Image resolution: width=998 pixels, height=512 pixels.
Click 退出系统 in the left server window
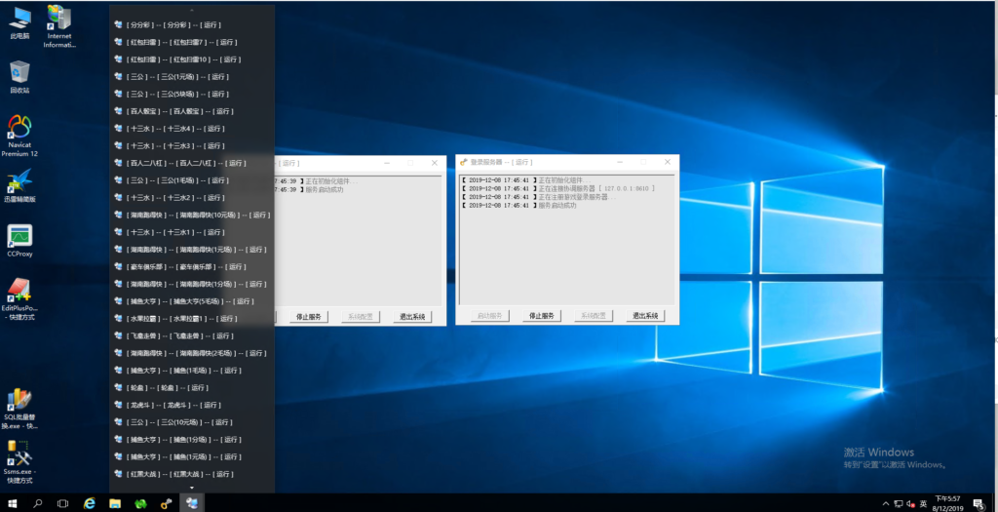tap(411, 317)
